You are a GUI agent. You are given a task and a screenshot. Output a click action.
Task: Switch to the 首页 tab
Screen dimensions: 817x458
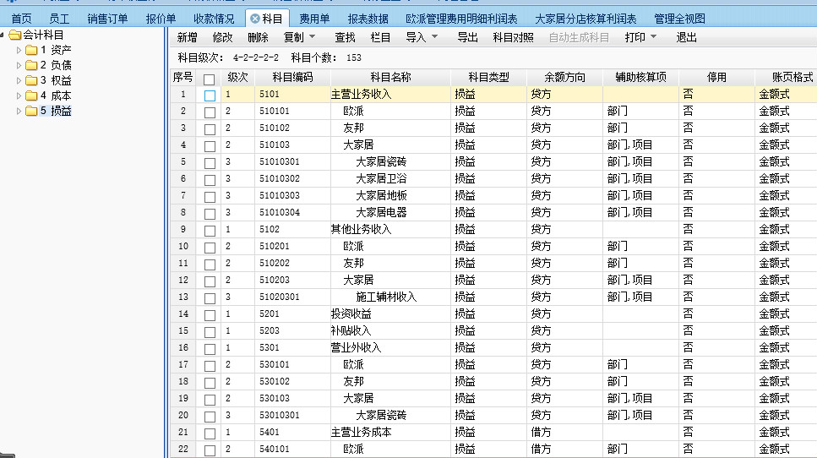click(21, 19)
